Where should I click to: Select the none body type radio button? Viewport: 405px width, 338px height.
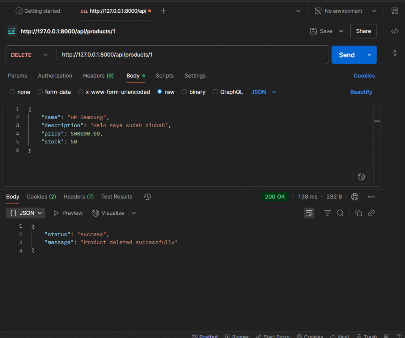point(13,92)
